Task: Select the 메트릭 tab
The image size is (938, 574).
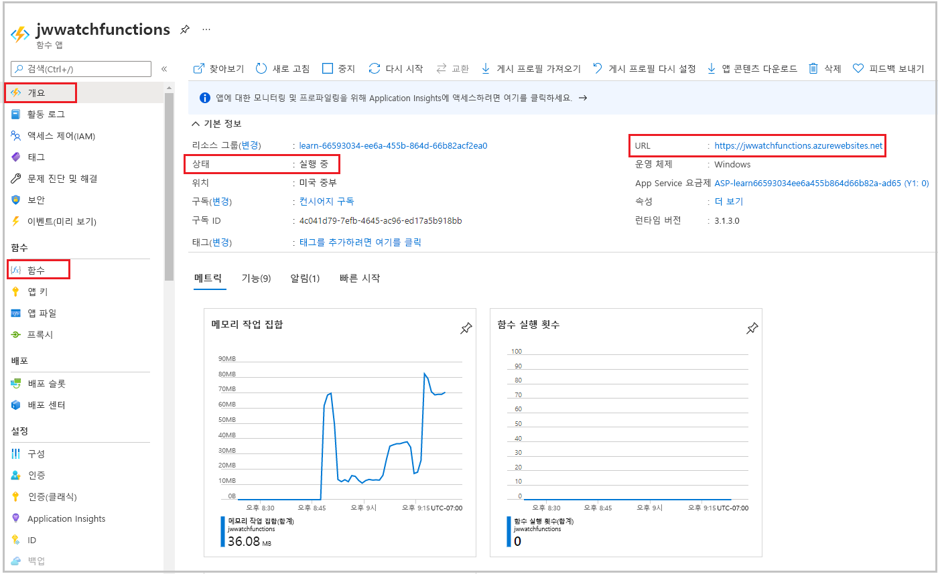Action: tap(208, 278)
